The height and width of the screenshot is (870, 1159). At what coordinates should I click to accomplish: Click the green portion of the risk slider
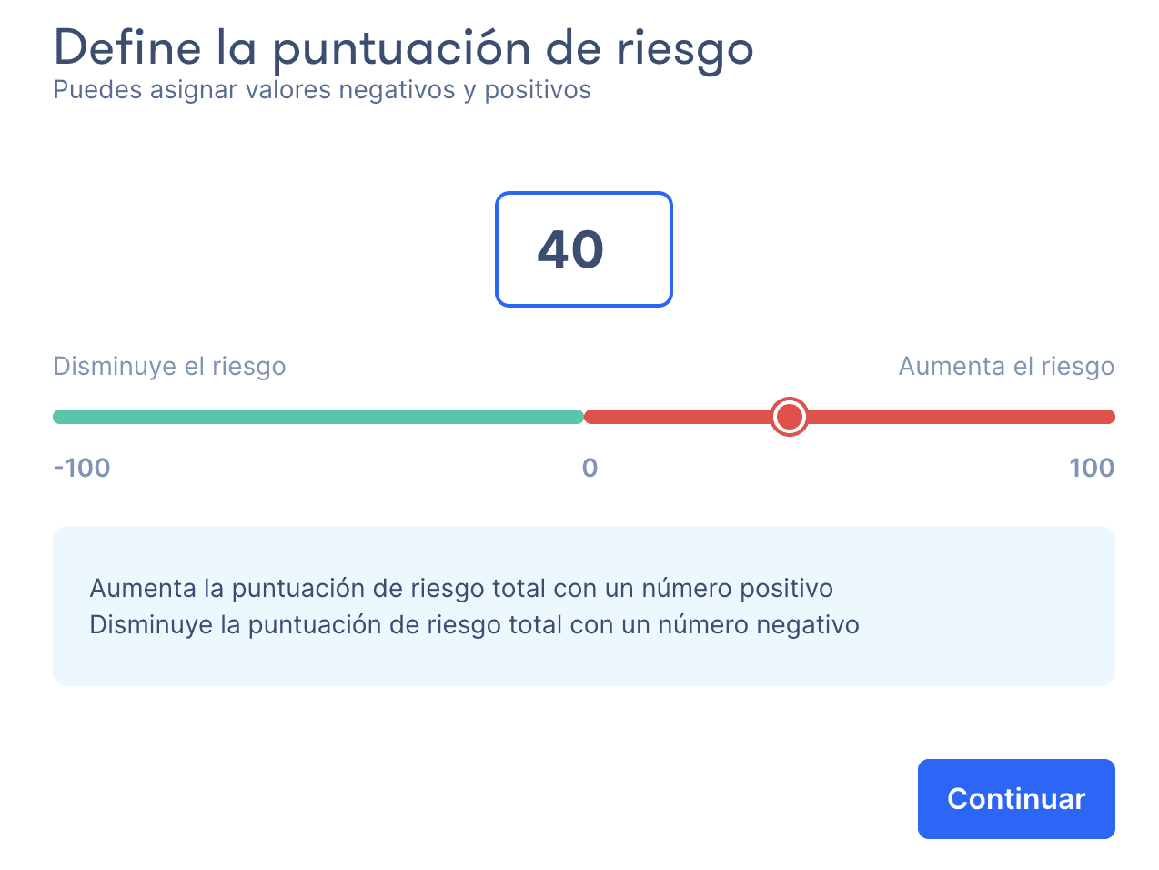(x=318, y=416)
